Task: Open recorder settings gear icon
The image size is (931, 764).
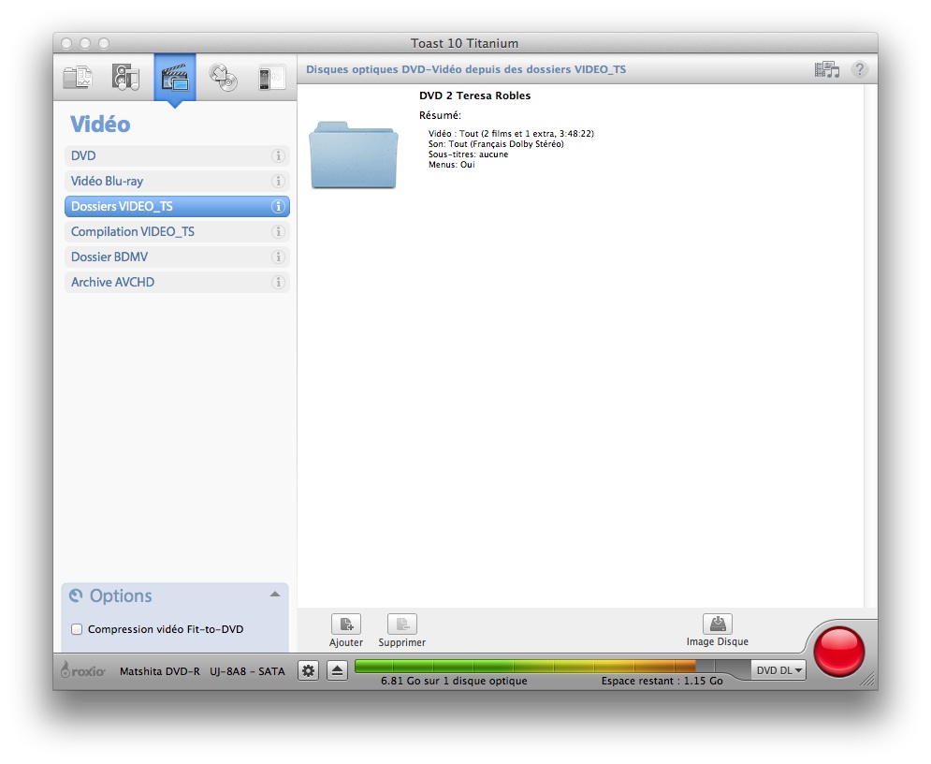Action: click(308, 670)
